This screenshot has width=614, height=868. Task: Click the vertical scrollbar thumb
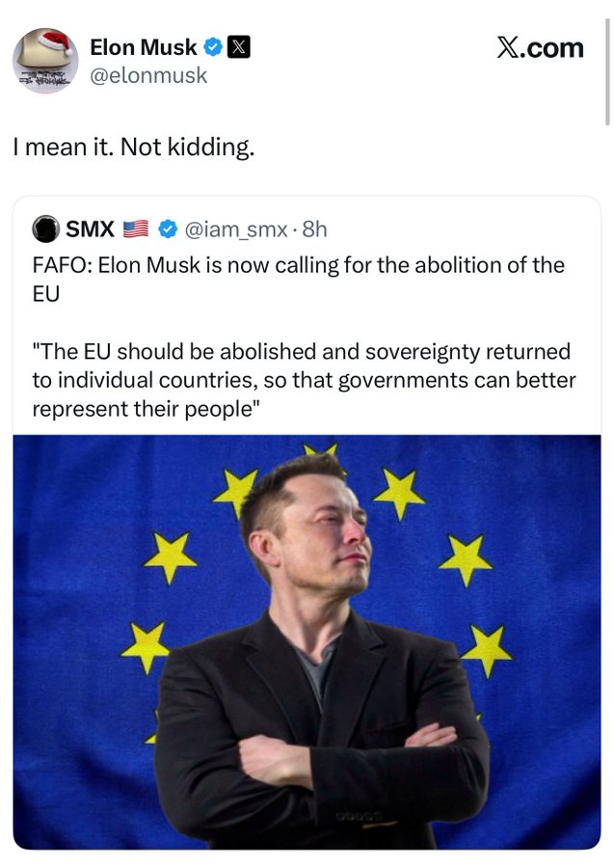pyautogui.click(x=608, y=87)
